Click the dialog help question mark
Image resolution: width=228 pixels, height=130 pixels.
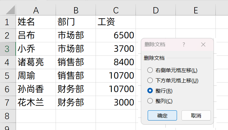[184, 45]
